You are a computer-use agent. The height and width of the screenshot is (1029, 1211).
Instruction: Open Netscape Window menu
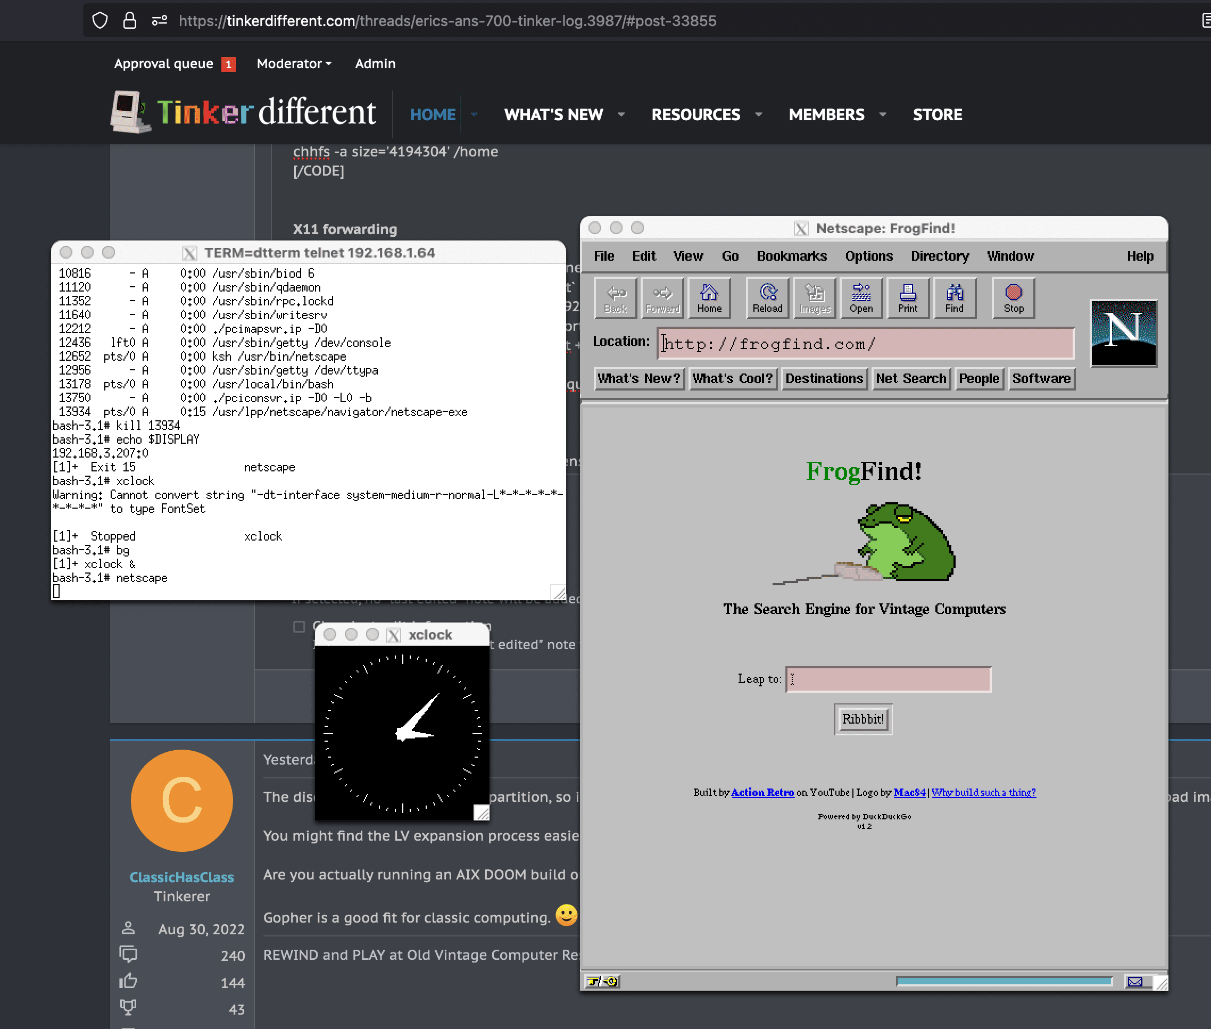click(1010, 256)
